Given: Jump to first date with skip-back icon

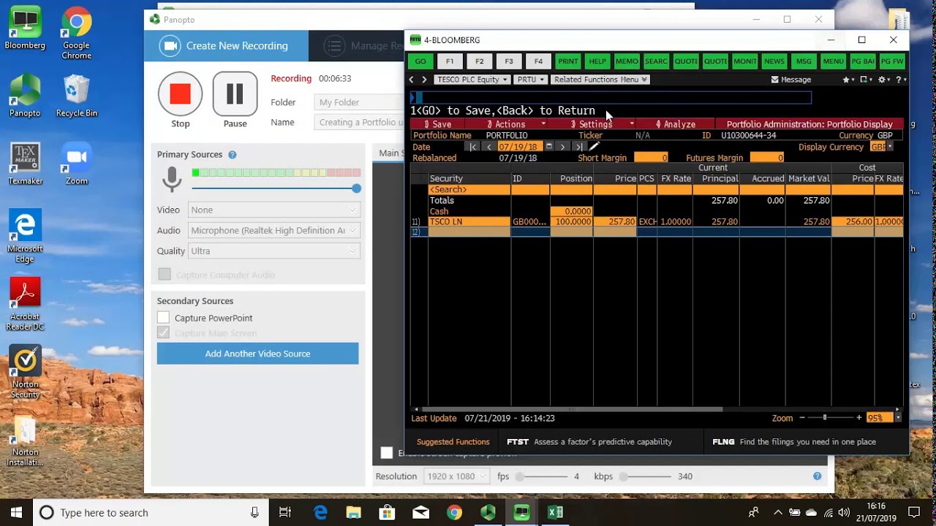Looking at the screenshot, I should [x=473, y=147].
